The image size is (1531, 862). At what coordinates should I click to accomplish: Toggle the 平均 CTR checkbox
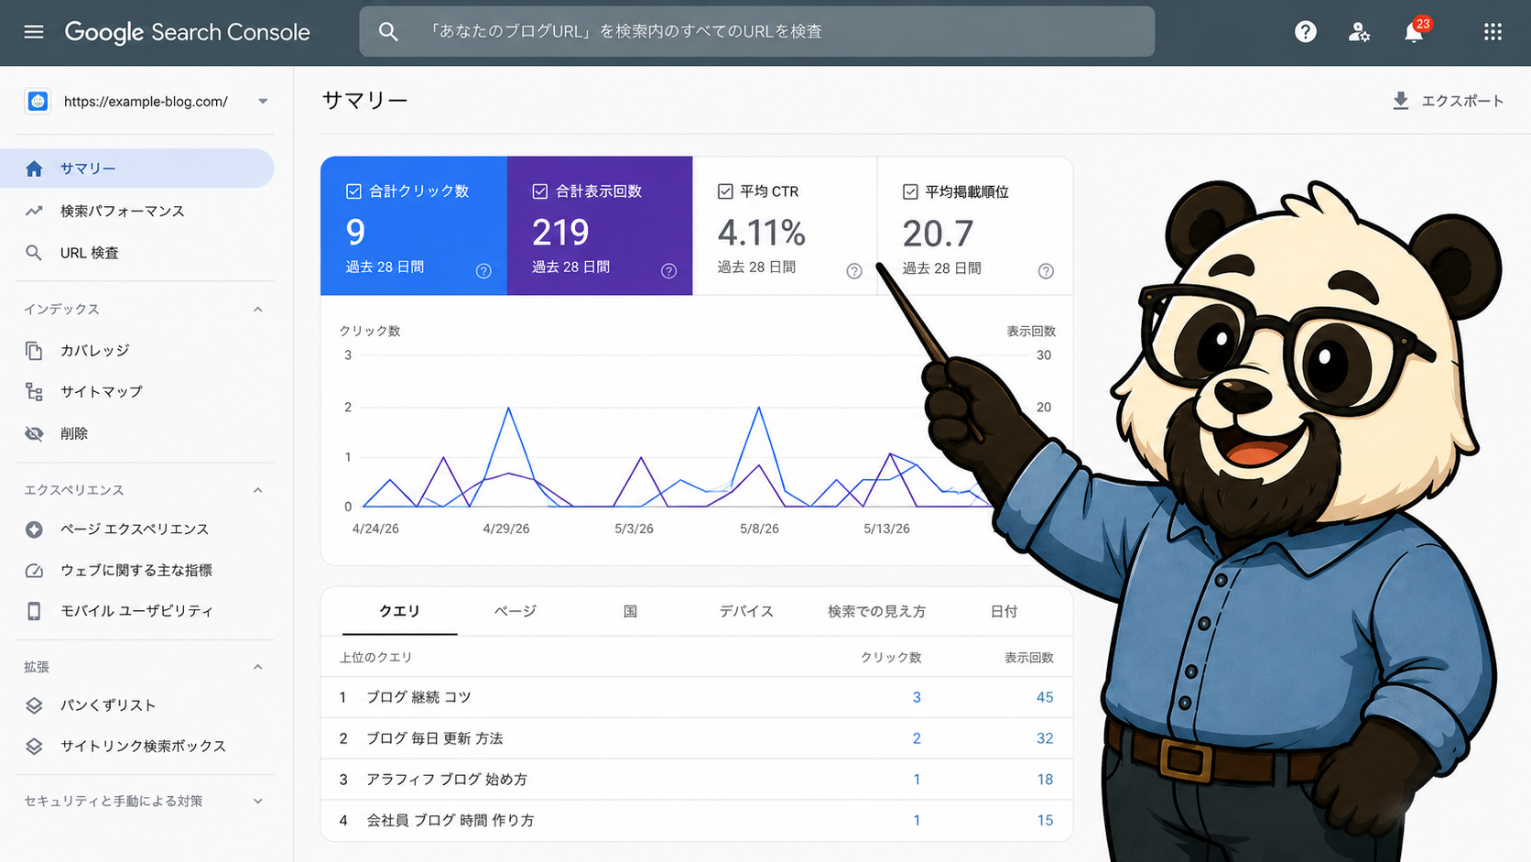point(725,191)
